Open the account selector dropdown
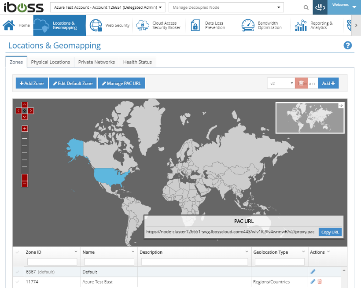Viewport: 361px width, 288px height. click(x=108, y=7)
